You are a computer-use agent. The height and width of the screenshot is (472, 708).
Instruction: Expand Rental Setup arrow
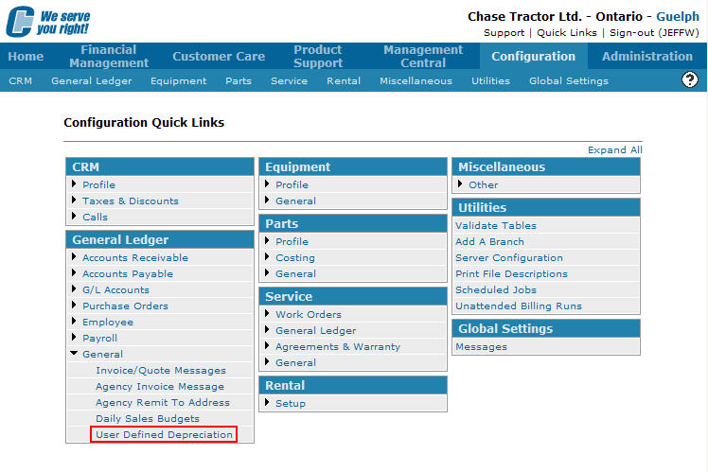pos(267,403)
